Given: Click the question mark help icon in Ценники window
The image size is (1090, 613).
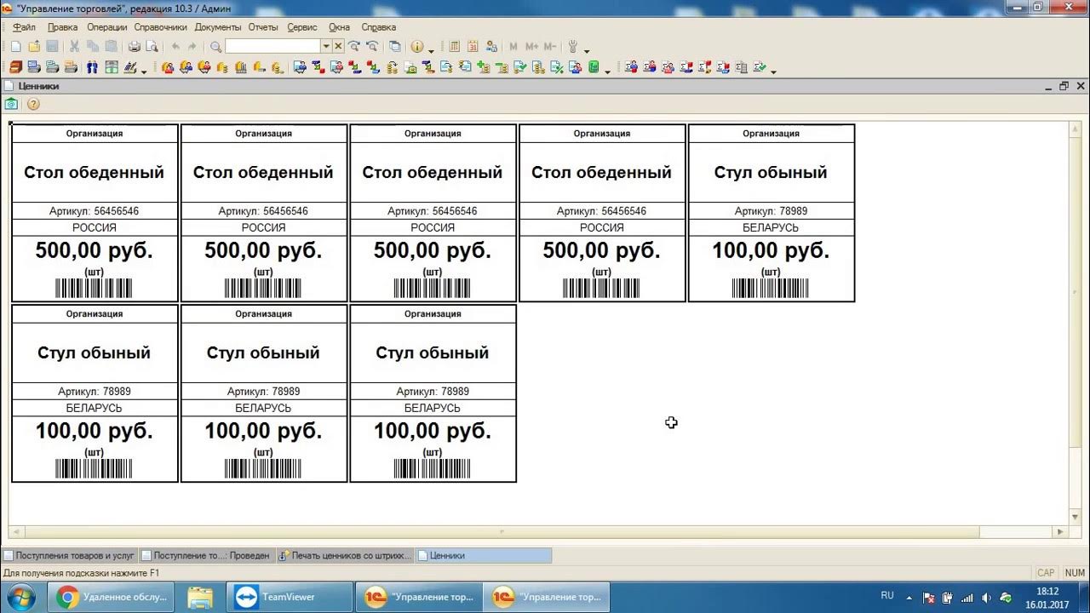Looking at the screenshot, I should (33, 104).
